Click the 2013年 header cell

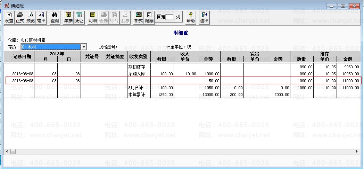pos(57,54)
